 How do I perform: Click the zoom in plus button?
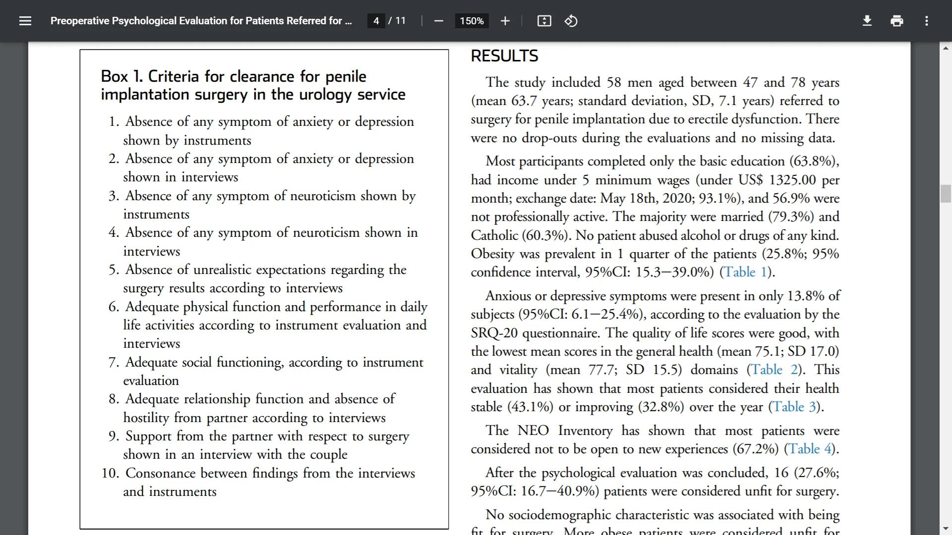tap(505, 21)
